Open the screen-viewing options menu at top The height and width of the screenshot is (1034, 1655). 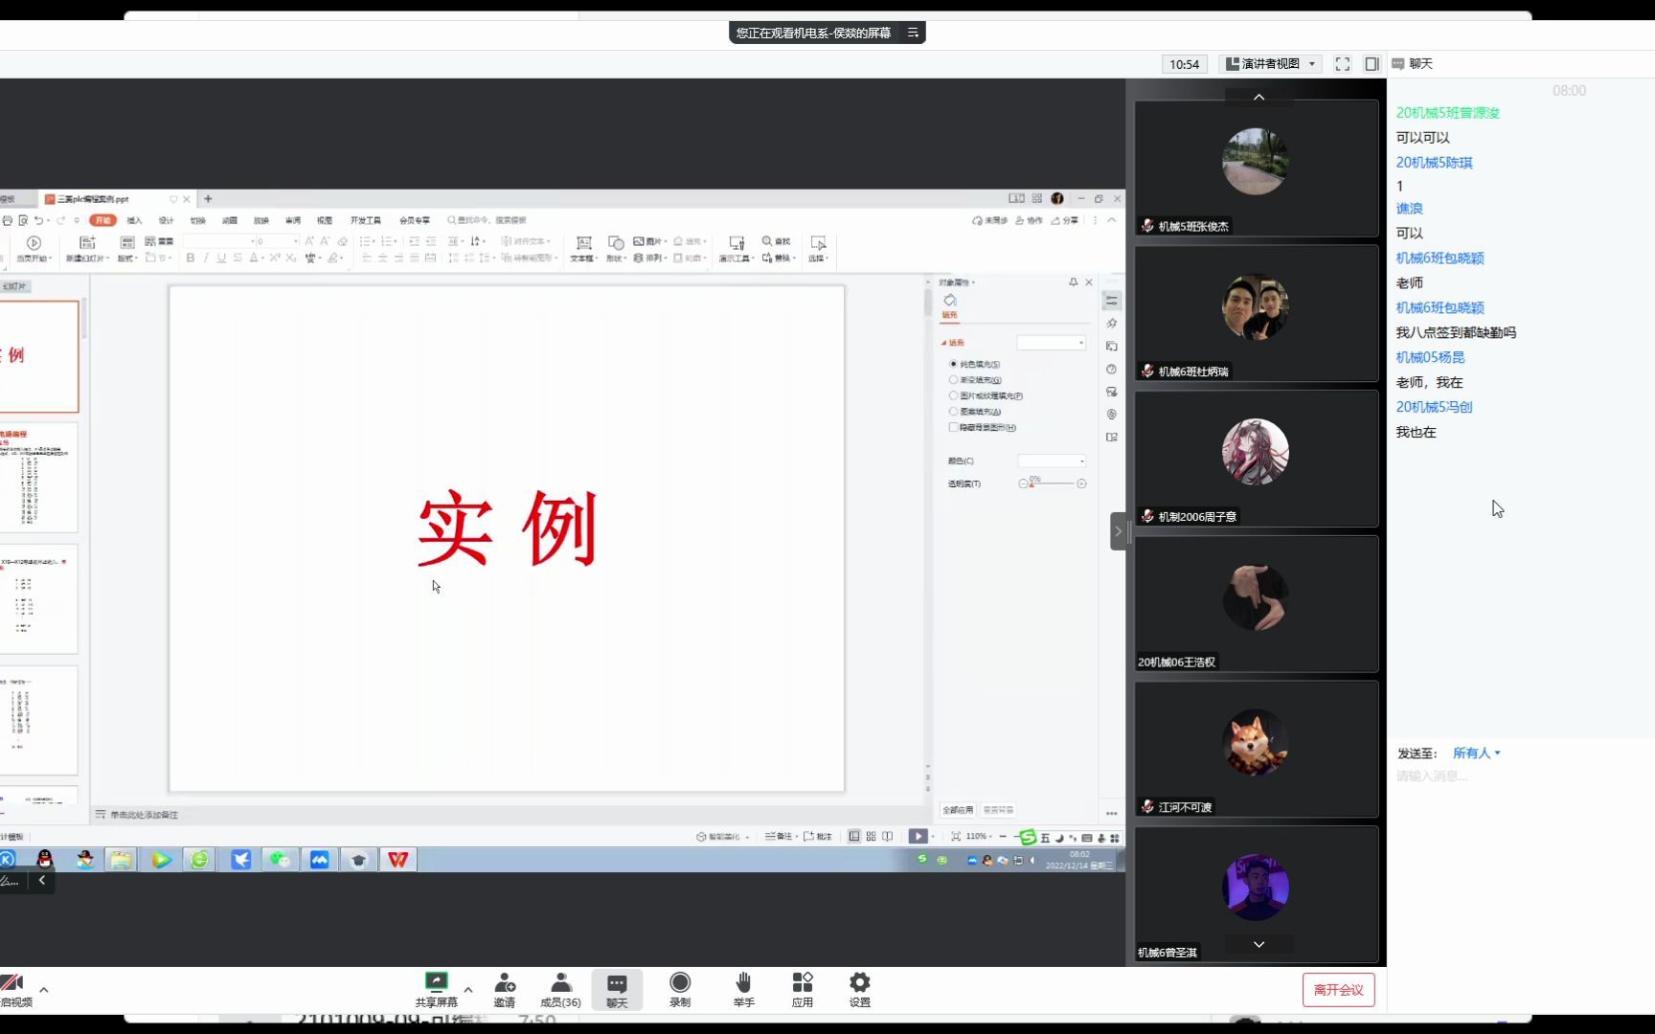click(913, 33)
